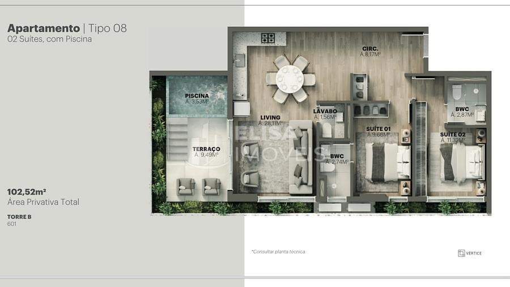The width and height of the screenshot is (510, 287).
Task: Click the four-burner cooktop in the kitchen
Action: [x=268, y=39]
